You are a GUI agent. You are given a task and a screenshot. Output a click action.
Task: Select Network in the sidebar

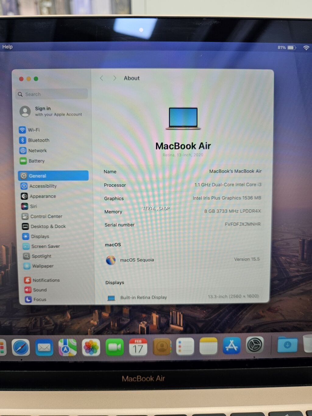coord(37,151)
